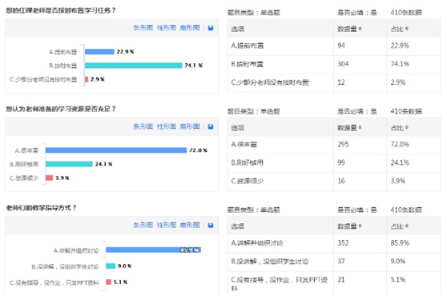Click save icon in third question chart

click(x=211, y=226)
